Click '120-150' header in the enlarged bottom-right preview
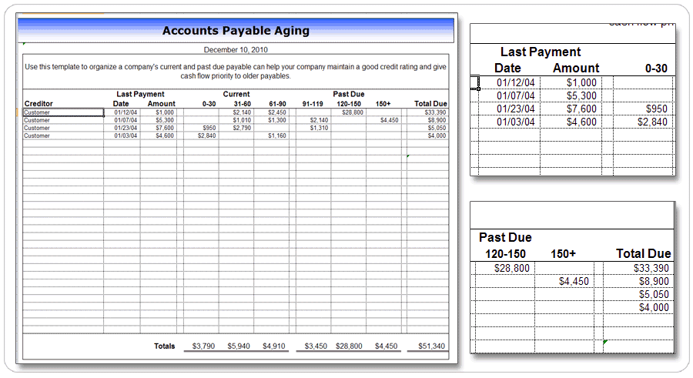693x378 pixels. 505,254
